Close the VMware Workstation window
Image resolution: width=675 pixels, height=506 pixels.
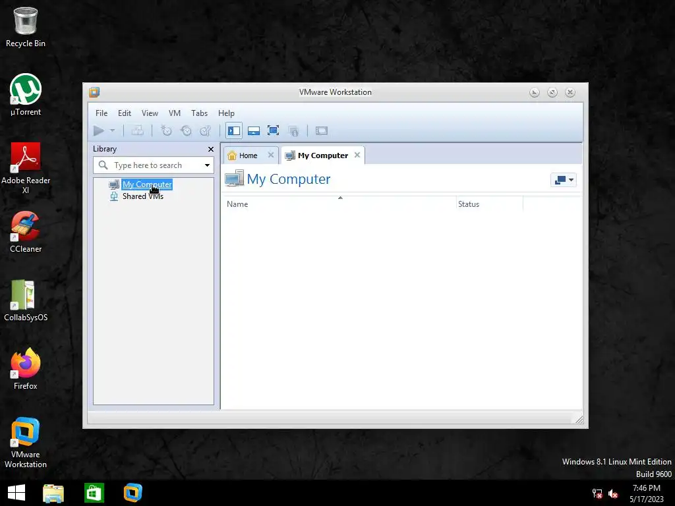click(570, 92)
